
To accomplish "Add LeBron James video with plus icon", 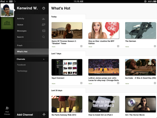I will pyautogui.click(x=118, y=83).
